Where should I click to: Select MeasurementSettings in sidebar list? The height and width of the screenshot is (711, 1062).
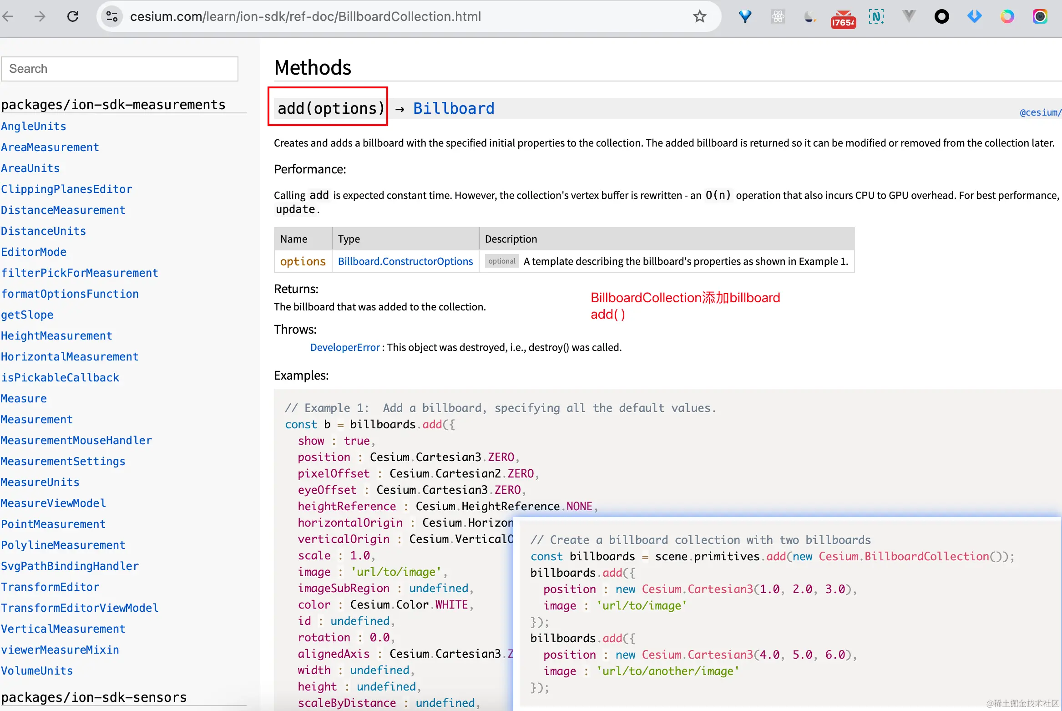coord(63,462)
